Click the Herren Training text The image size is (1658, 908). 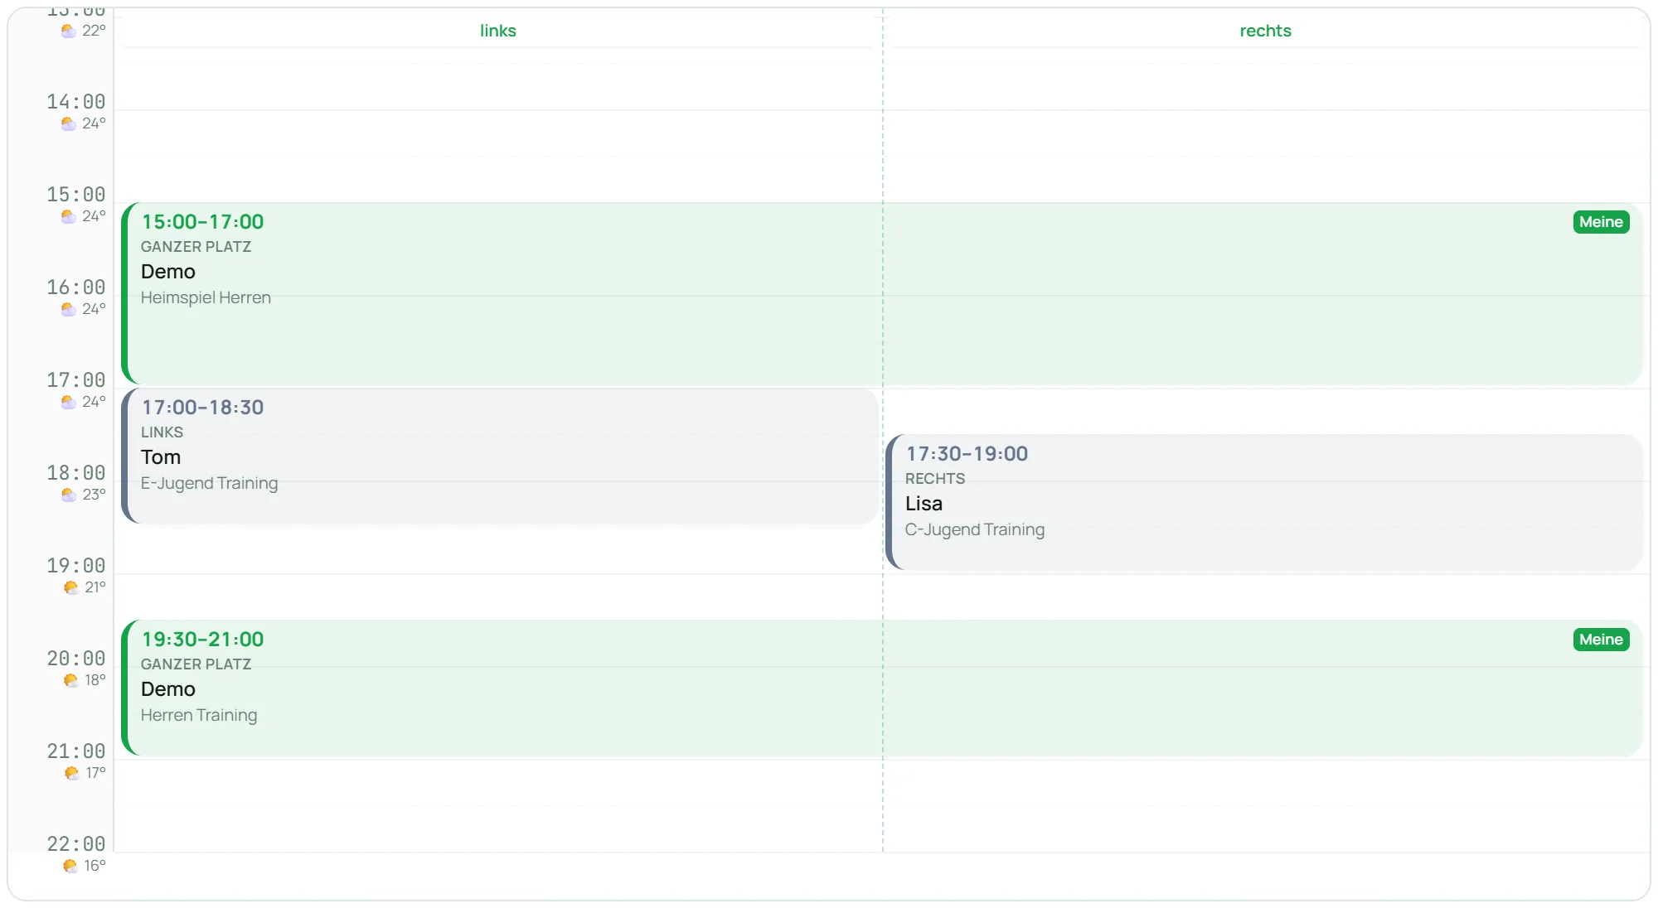[x=199, y=715]
